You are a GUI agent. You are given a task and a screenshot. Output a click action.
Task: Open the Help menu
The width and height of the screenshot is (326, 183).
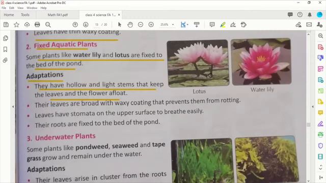click(x=43, y=8)
